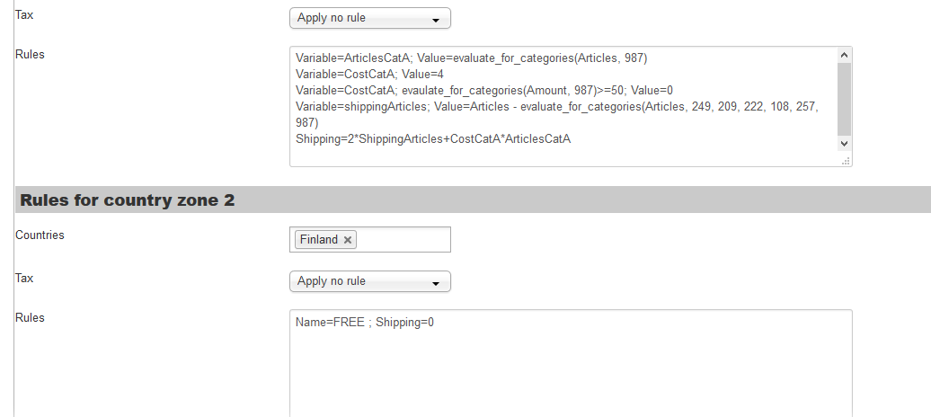Click the 'Shipping=2*ShippingArticles' rule line
This screenshot has width=931, height=417.
point(433,139)
